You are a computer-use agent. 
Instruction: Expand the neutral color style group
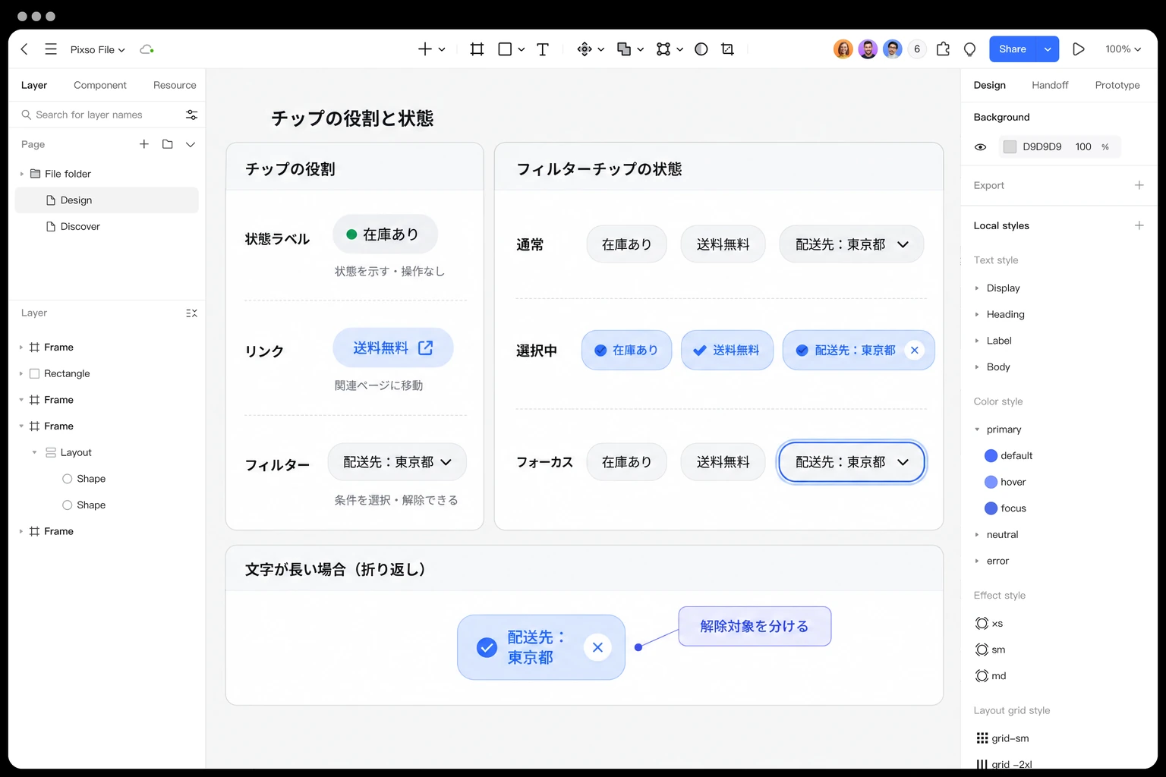point(977,535)
